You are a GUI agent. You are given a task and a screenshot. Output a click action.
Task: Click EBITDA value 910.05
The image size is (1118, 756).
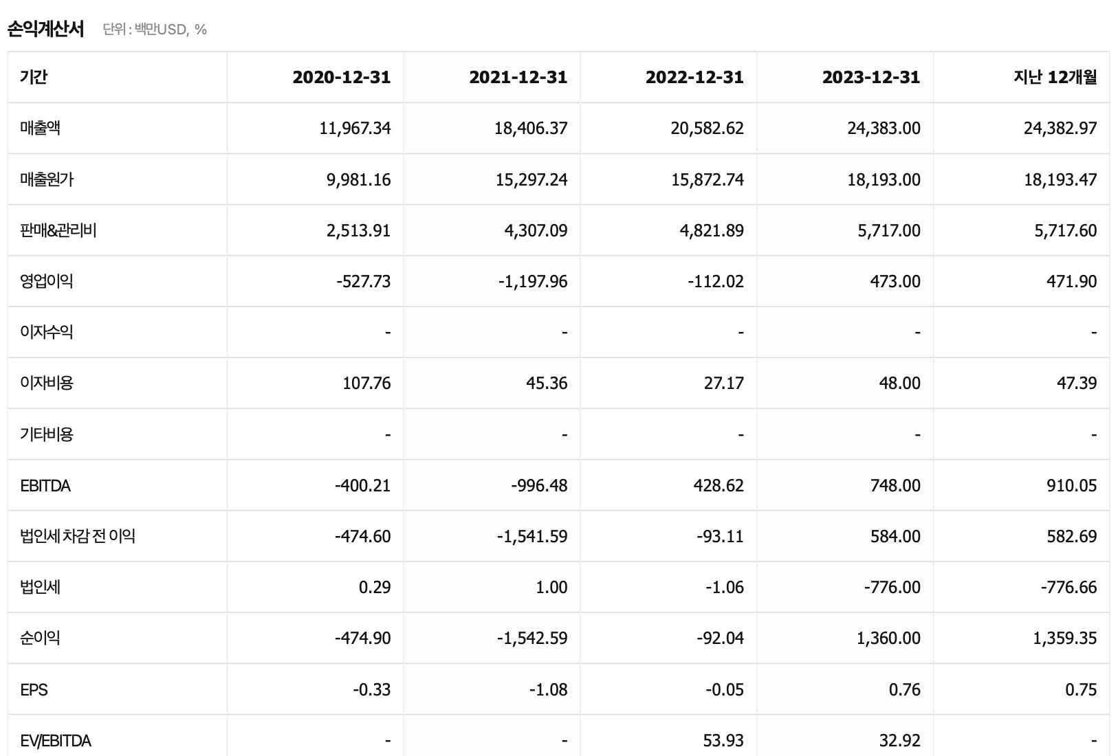[x=1072, y=485]
